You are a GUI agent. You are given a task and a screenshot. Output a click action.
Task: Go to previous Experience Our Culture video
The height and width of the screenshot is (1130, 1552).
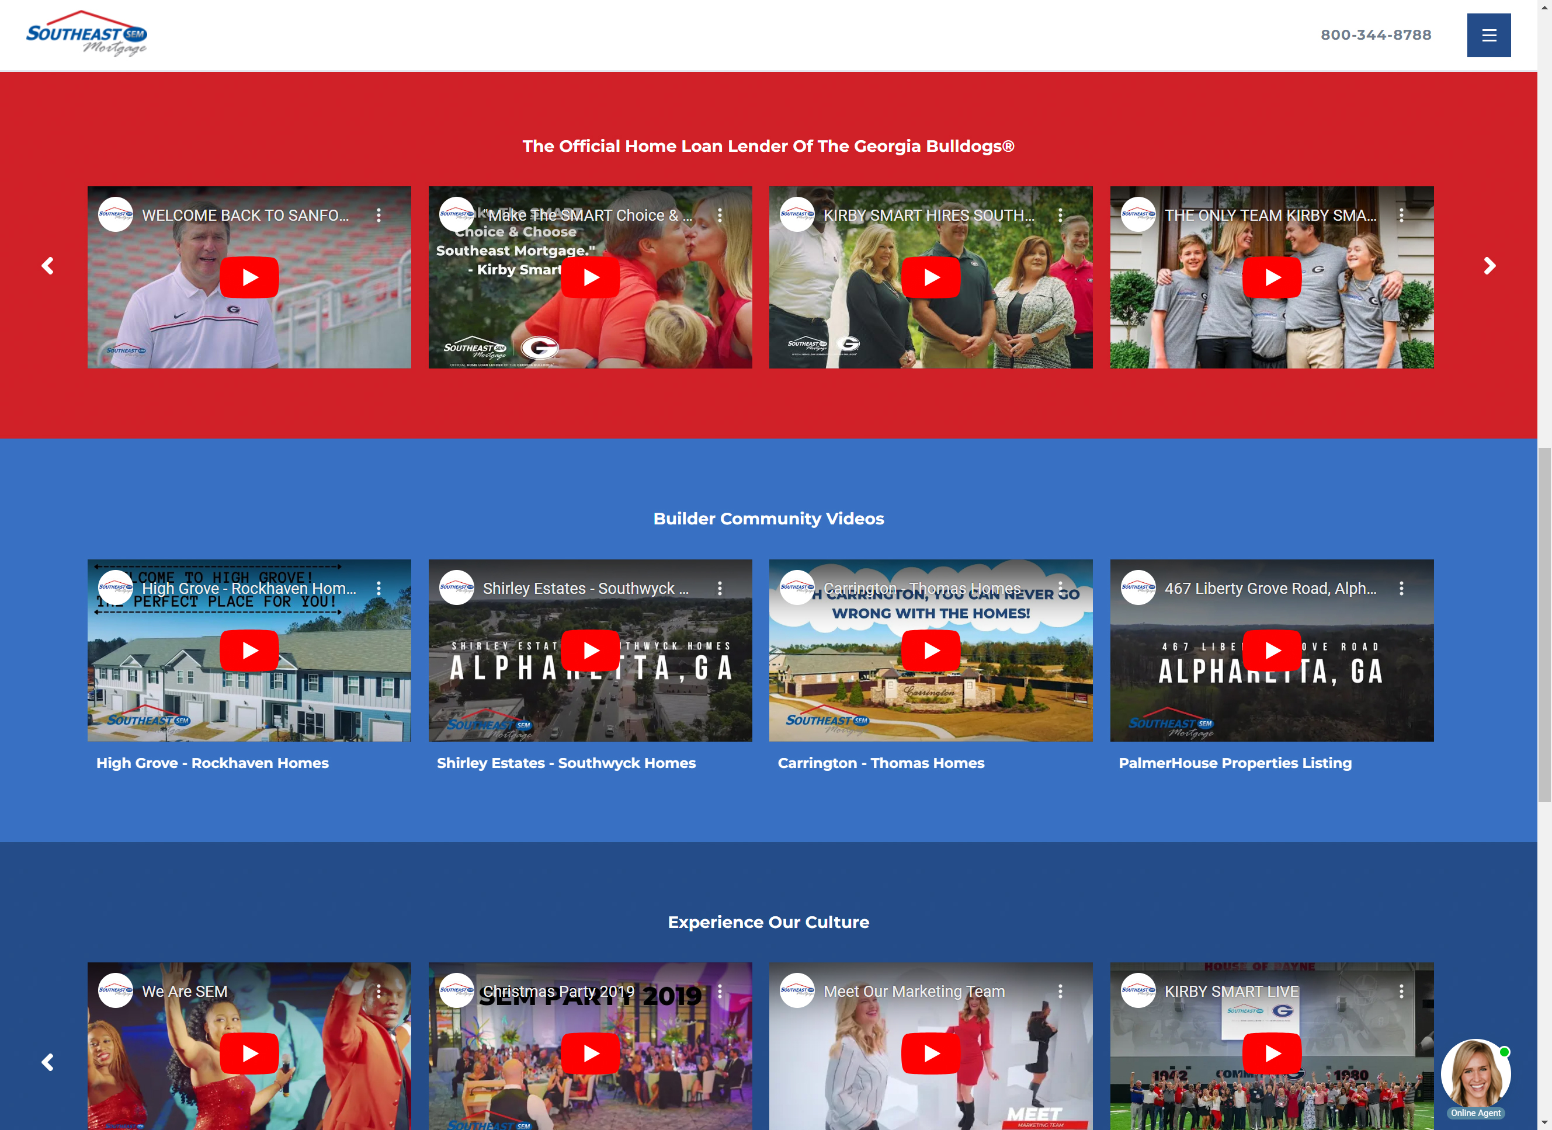[47, 1062]
